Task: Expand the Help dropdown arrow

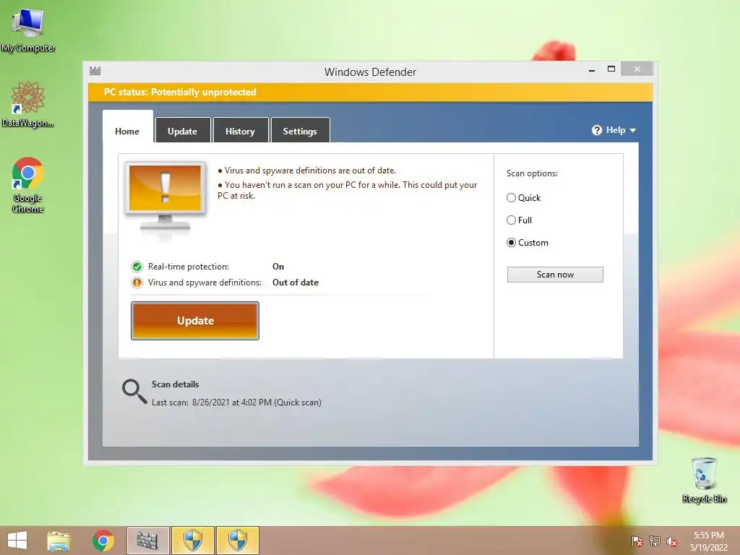Action: click(633, 130)
